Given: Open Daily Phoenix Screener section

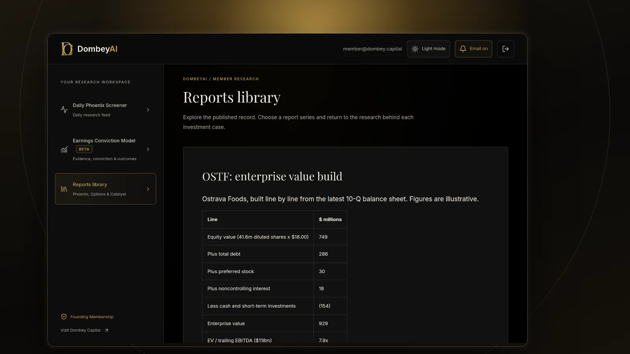Looking at the screenshot, I should pos(106,110).
